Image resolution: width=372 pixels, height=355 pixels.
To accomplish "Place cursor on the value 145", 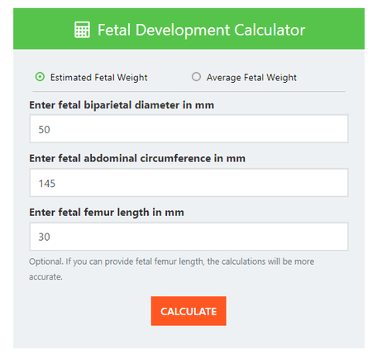I will click(x=47, y=184).
